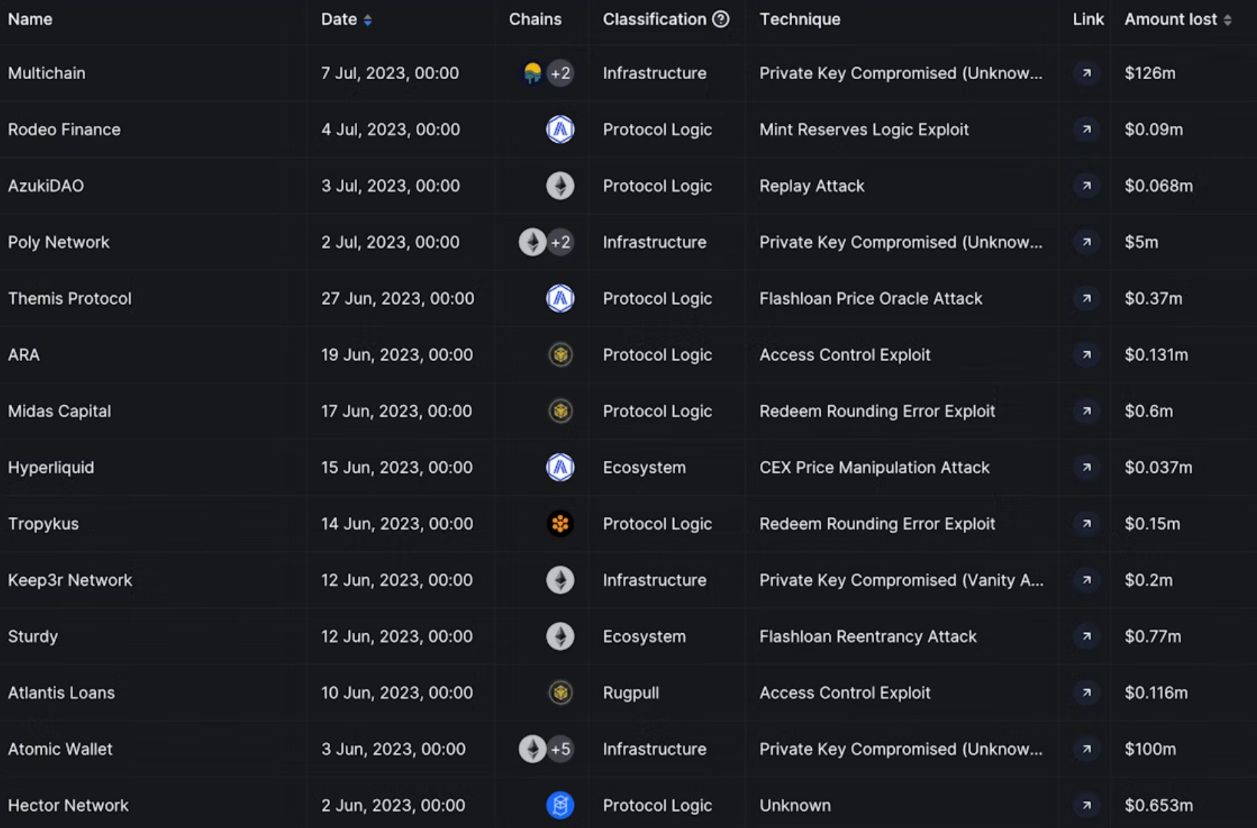
Task: Click the Classification help question mark icon
Action: tap(721, 19)
